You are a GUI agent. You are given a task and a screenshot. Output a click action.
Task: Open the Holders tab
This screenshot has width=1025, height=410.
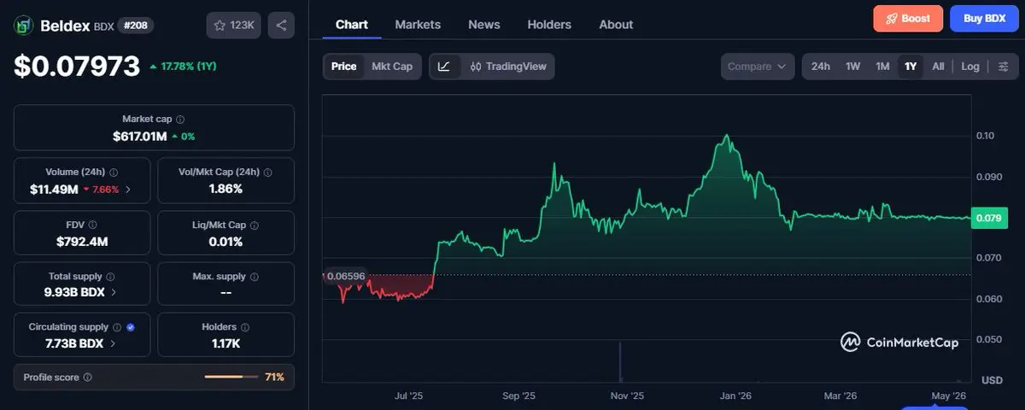[x=549, y=24]
